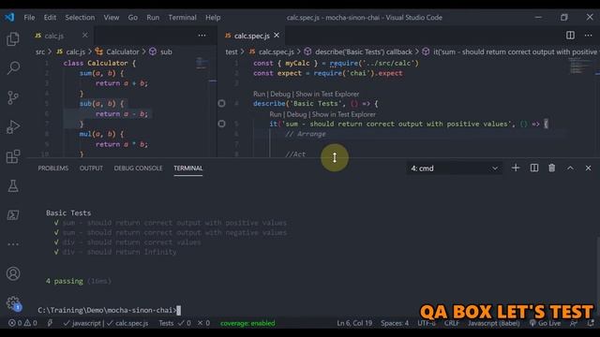Close the terminal panel

(588, 168)
